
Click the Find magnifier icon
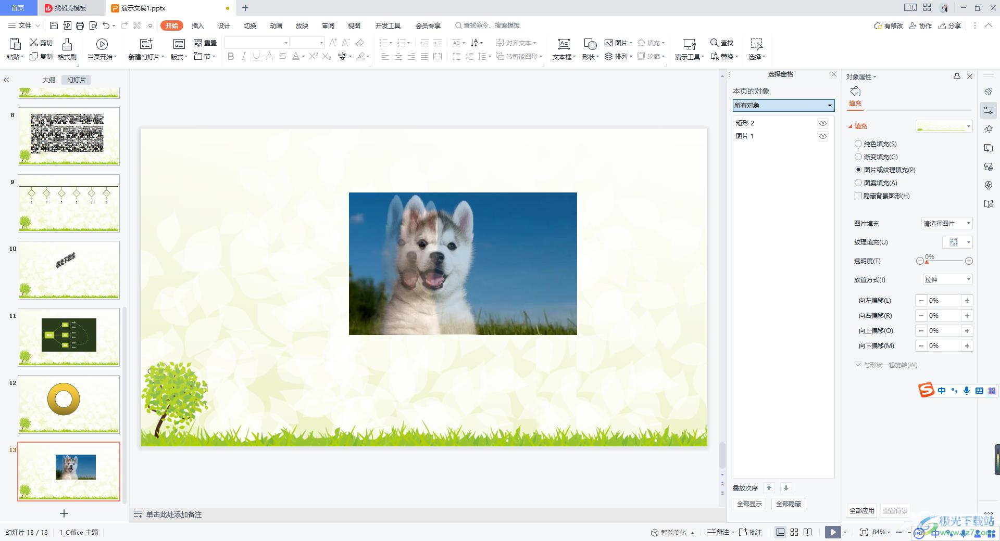(x=714, y=43)
